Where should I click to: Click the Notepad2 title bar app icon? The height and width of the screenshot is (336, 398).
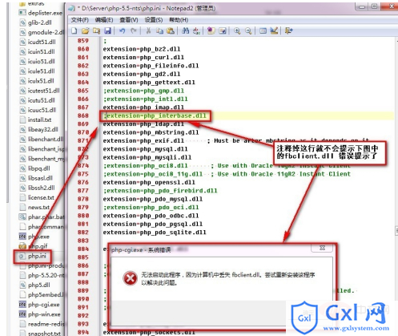click(71, 9)
